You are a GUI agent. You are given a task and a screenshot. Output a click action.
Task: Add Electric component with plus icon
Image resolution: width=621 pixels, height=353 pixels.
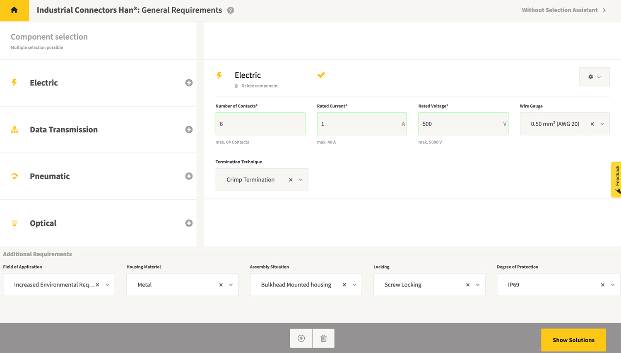tap(189, 83)
